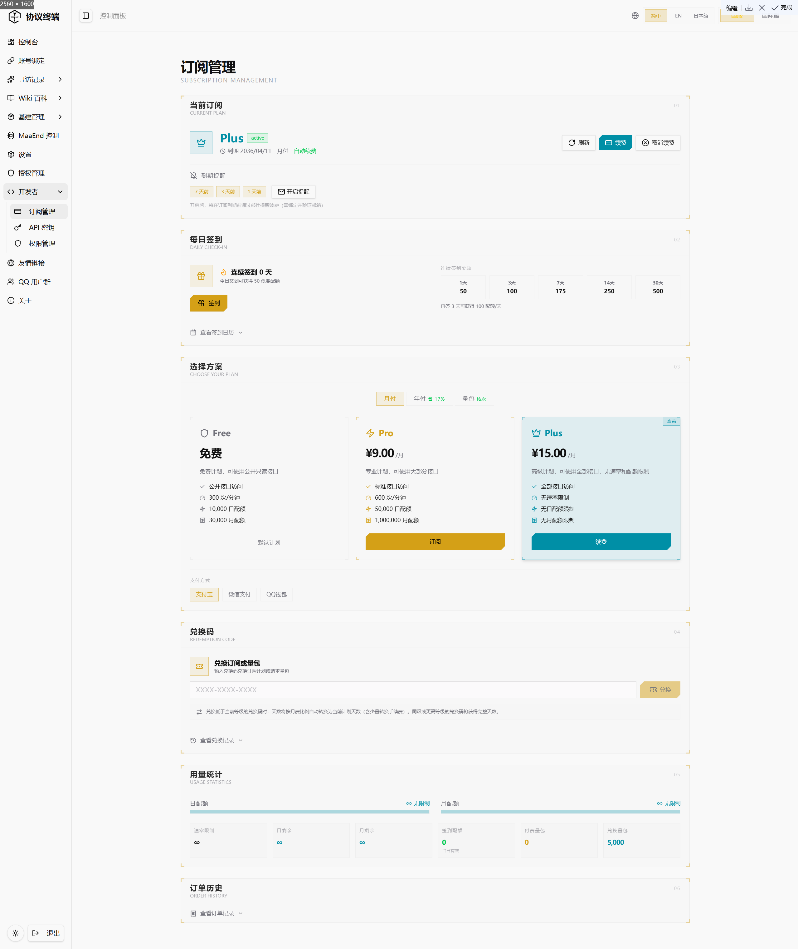Viewport: 798px width, 949px height.
Task: Switch language to EN
Action: pos(678,16)
